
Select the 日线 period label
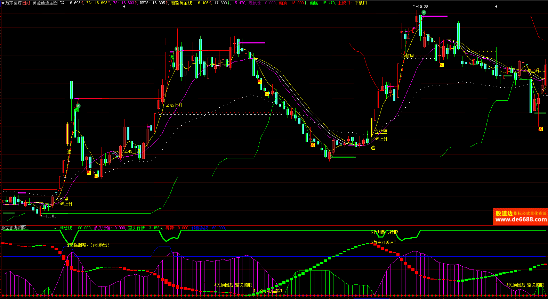tap(27, 3)
